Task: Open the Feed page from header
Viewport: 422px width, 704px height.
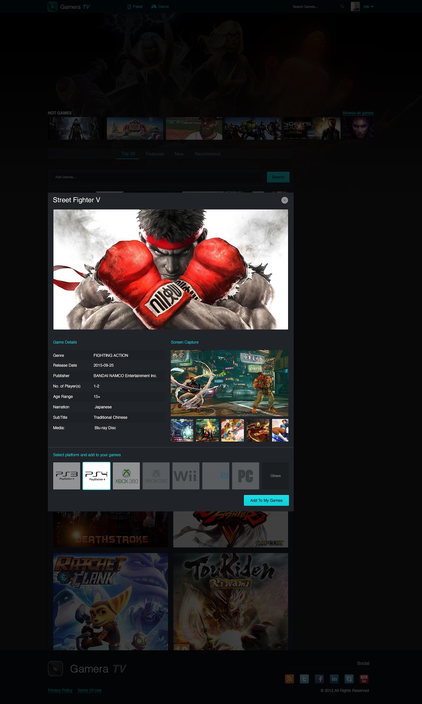Action: pyautogui.click(x=135, y=7)
